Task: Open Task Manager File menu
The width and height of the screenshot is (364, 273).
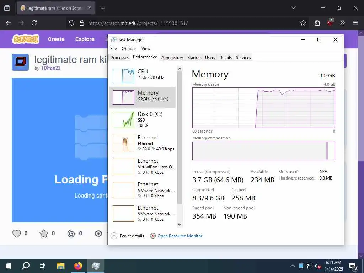Action: click(x=113, y=48)
